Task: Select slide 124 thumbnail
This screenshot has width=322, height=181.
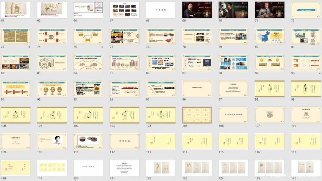Action: 233,168
